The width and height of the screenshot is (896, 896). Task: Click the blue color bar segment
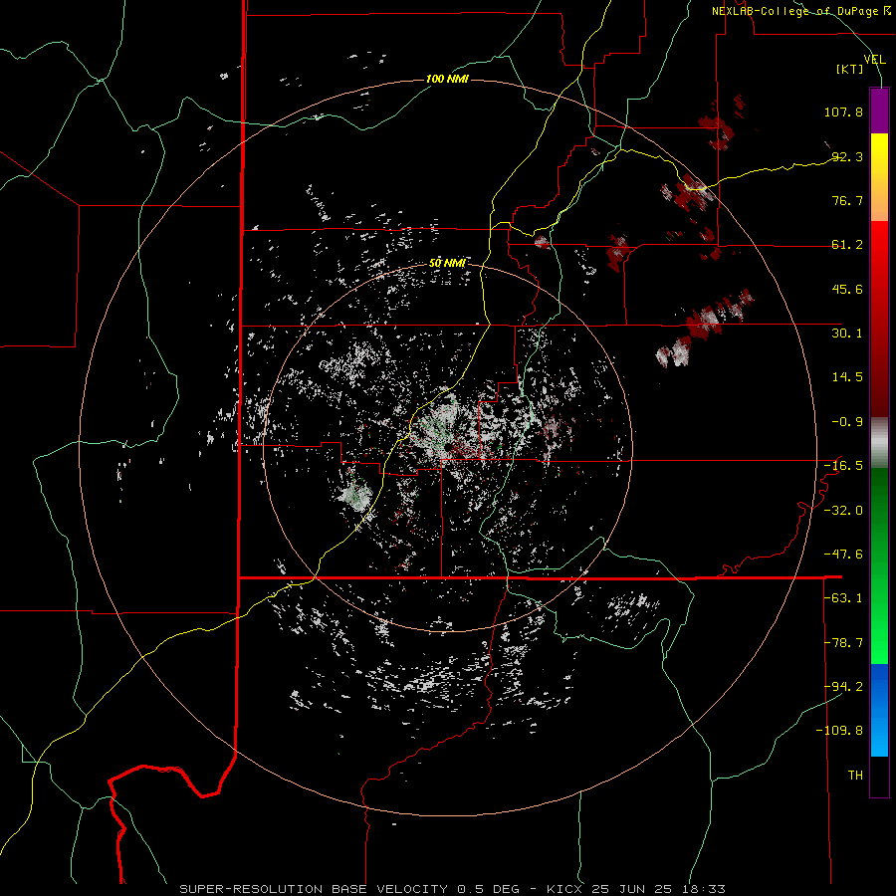(x=879, y=710)
